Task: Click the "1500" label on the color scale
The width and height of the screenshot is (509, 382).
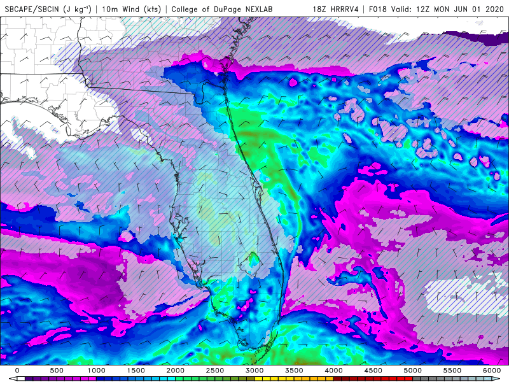Action: pyautogui.click(x=136, y=371)
